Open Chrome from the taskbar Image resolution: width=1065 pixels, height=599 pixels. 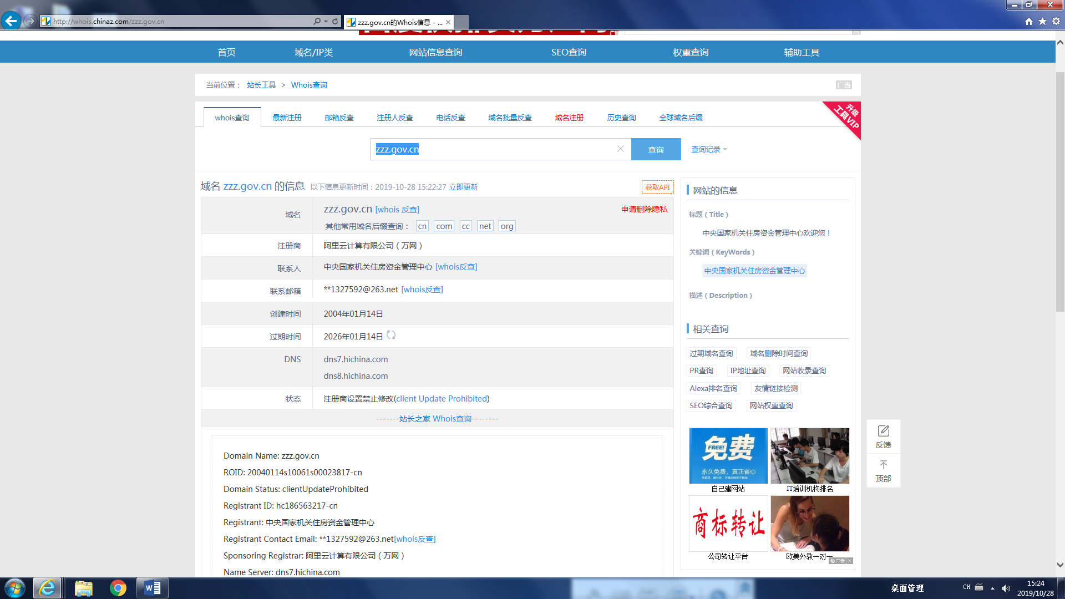(118, 588)
